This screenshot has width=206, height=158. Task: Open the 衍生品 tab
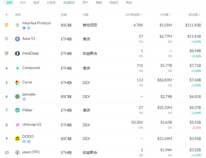pos(51,2)
